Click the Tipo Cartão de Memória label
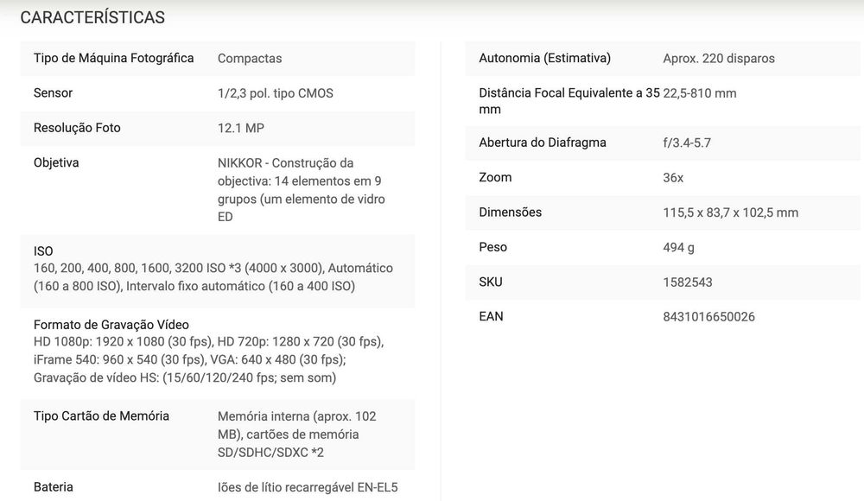The image size is (864, 501). (x=101, y=416)
